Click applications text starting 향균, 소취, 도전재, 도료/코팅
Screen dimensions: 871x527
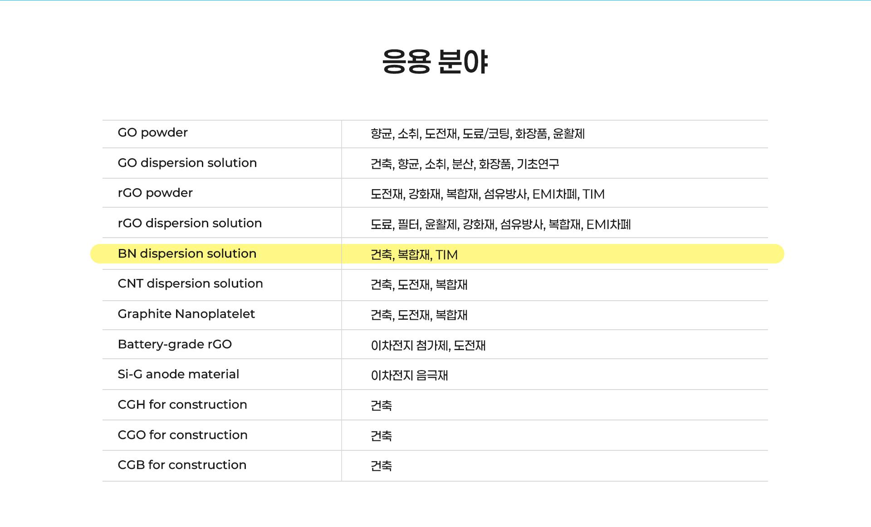(x=478, y=134)
